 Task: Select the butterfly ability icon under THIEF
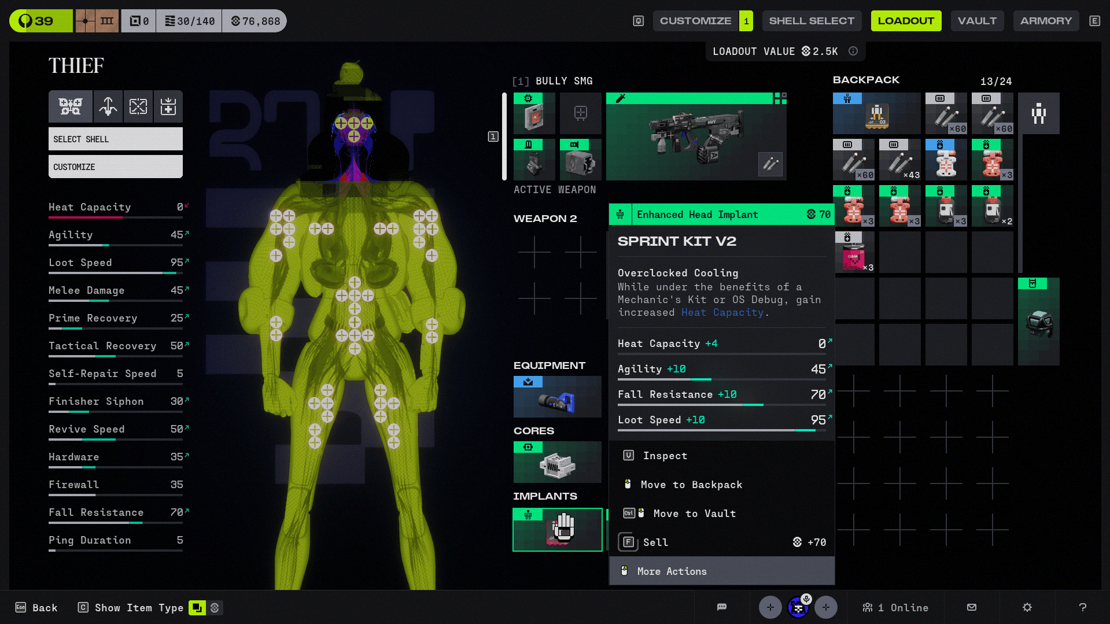tap(71, 106)
